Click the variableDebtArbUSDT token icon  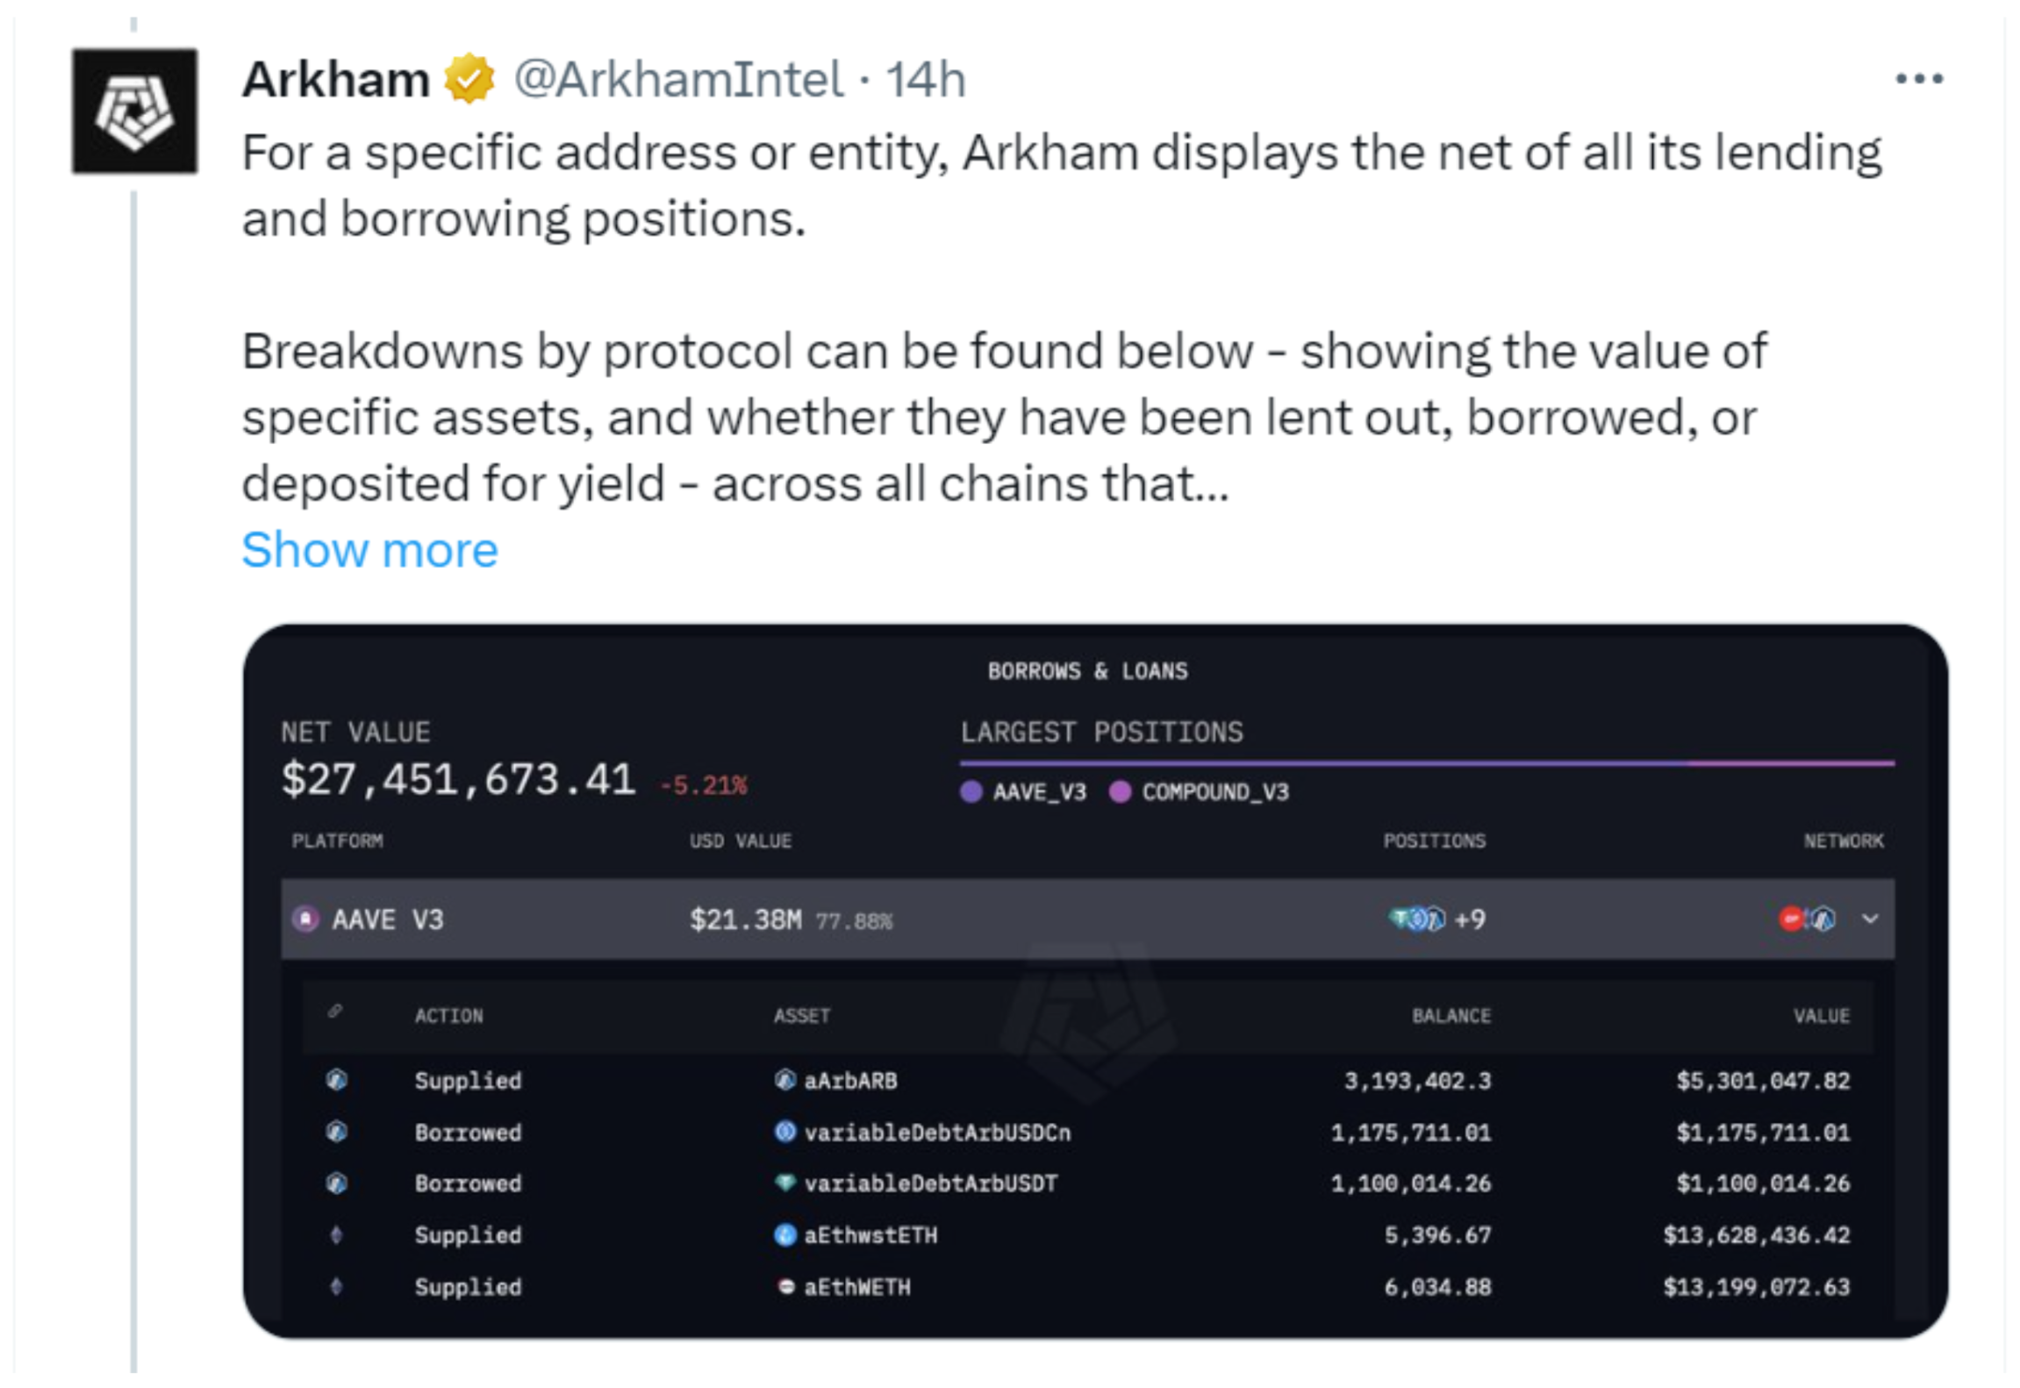pyautogui.click(x=784, y=1183)
